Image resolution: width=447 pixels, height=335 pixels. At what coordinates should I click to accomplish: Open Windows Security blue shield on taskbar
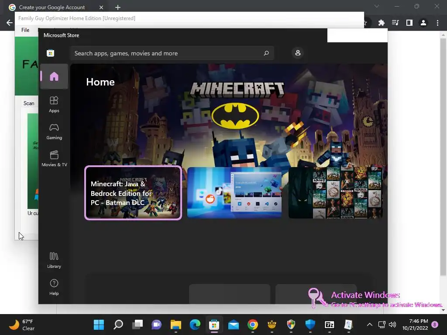(310, 325)
